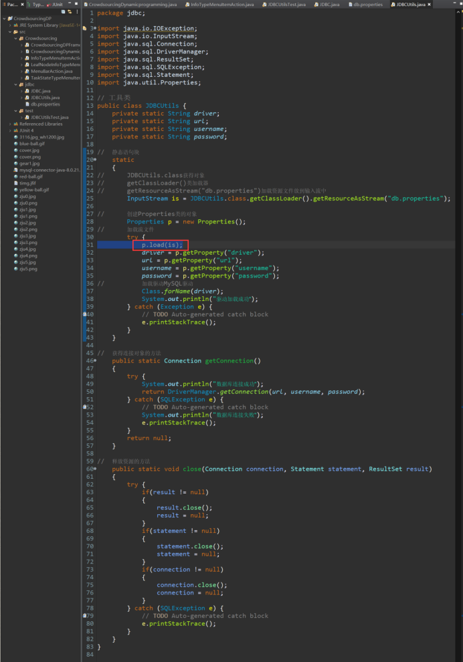The width and height of the screenshot is (463, 662).
Task: Select JDBCUtils.java in the package tree
Action: (x=45, y=98)
